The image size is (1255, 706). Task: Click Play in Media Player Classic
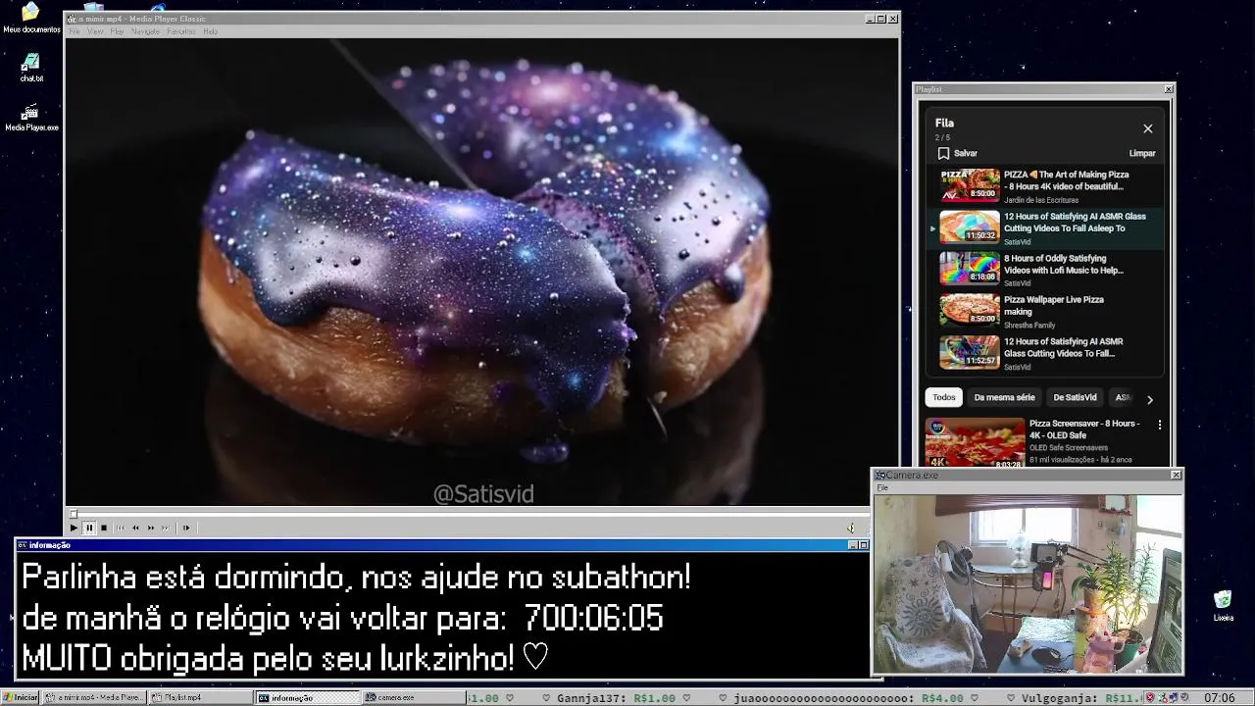click(74, 528)
